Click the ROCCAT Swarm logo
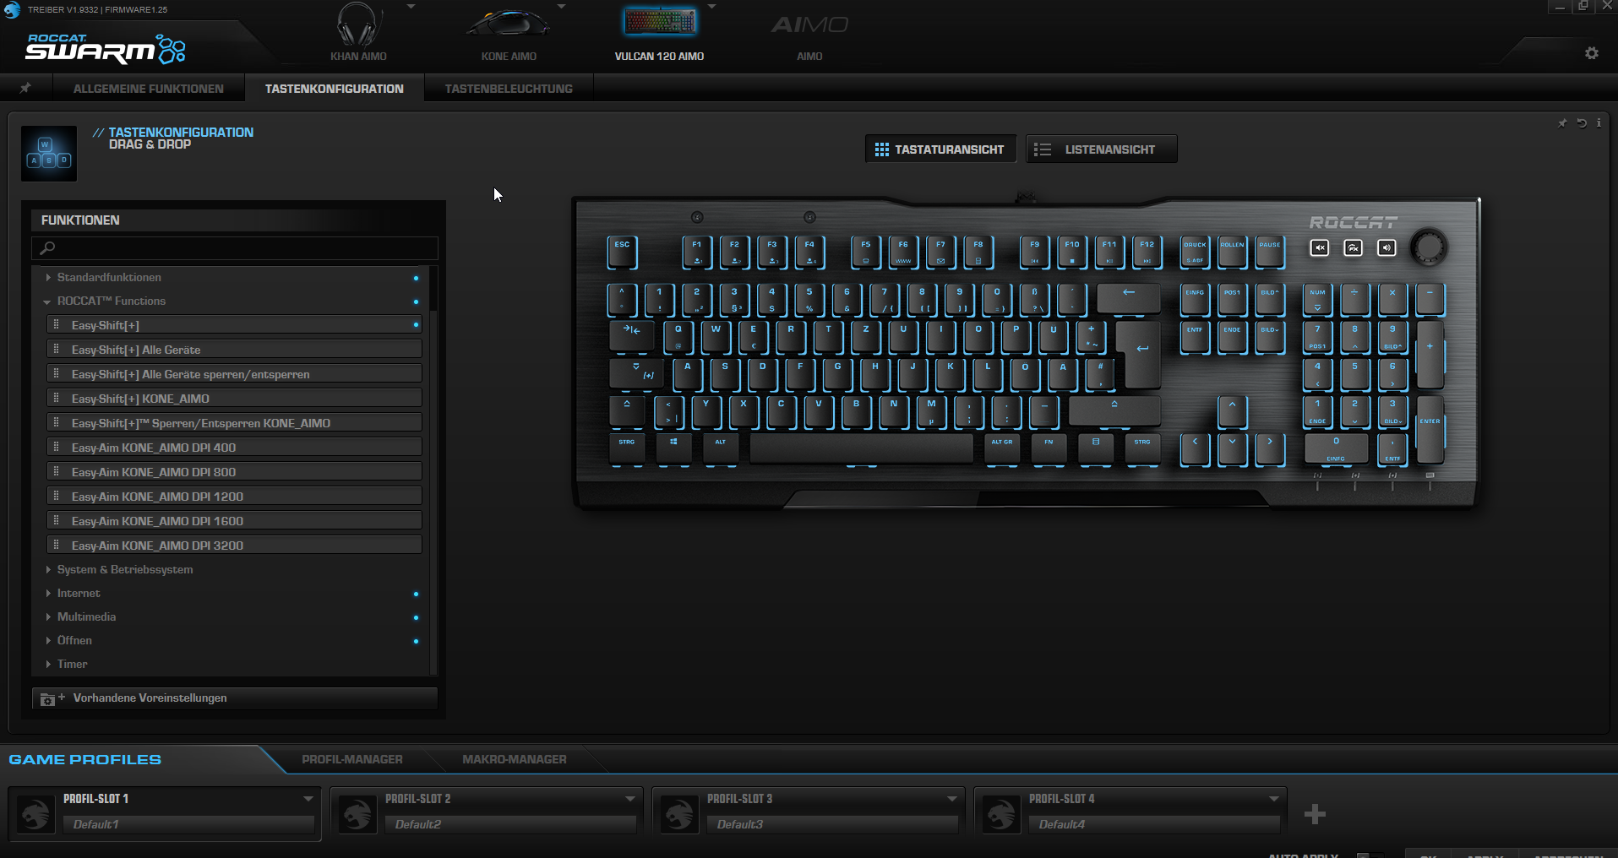Viewport: 1618px width, 858px height. (x=106, y=49)
